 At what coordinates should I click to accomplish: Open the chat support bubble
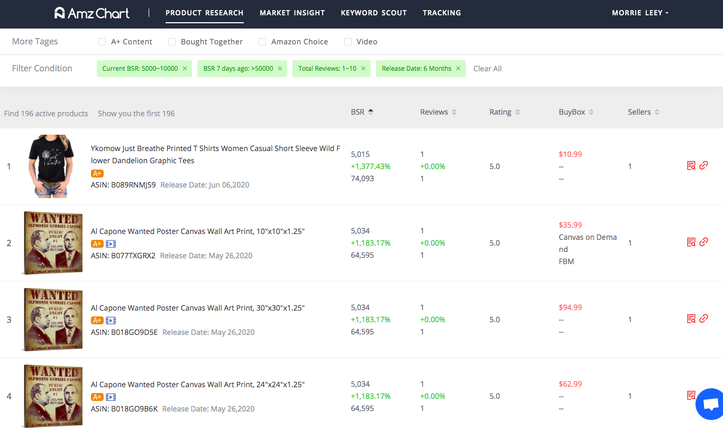pos(711,404)
